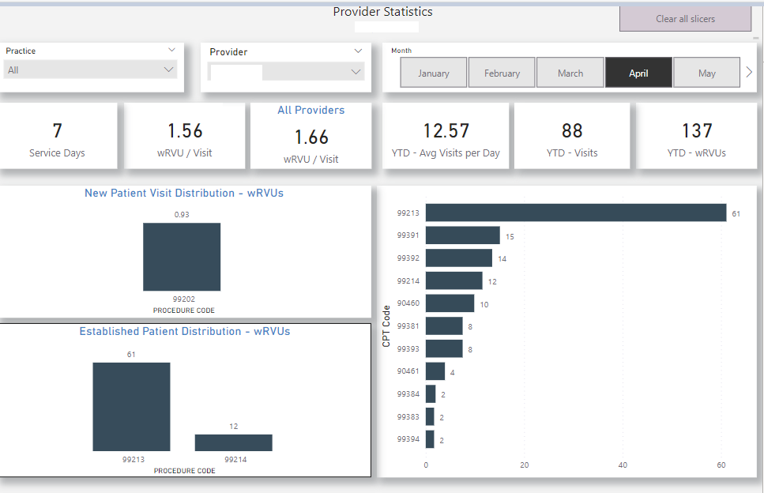The width and height of the screenshot is (764, 493).
Task: Select the 99214 column in Established Patient chart
Action: (234, 442)
